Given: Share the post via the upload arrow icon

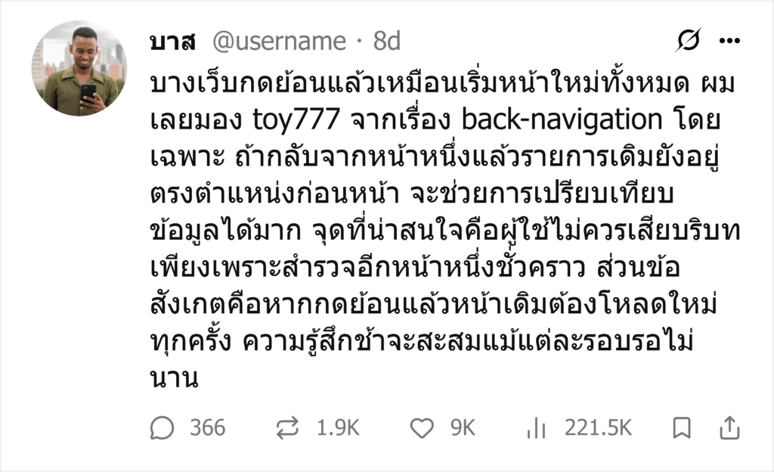Looking at the screenshot, I should coord(729,428).
